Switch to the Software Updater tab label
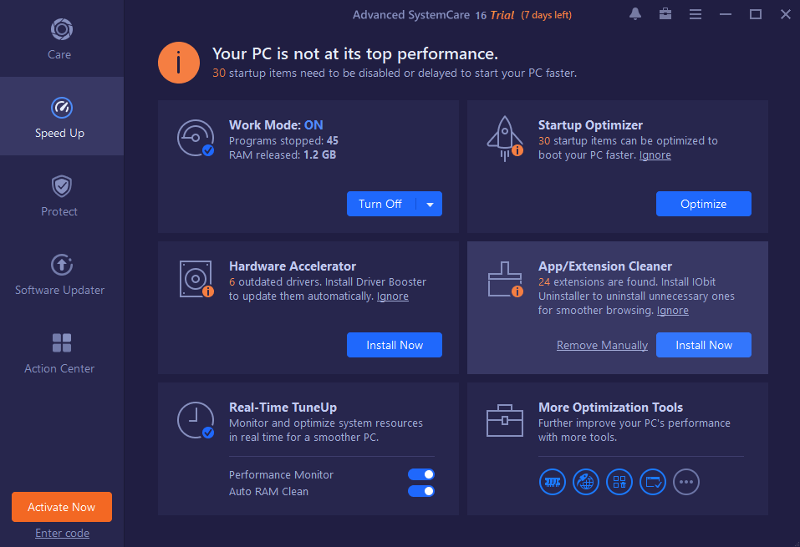Screen dimensions: 800x547 tap(59, 290)
